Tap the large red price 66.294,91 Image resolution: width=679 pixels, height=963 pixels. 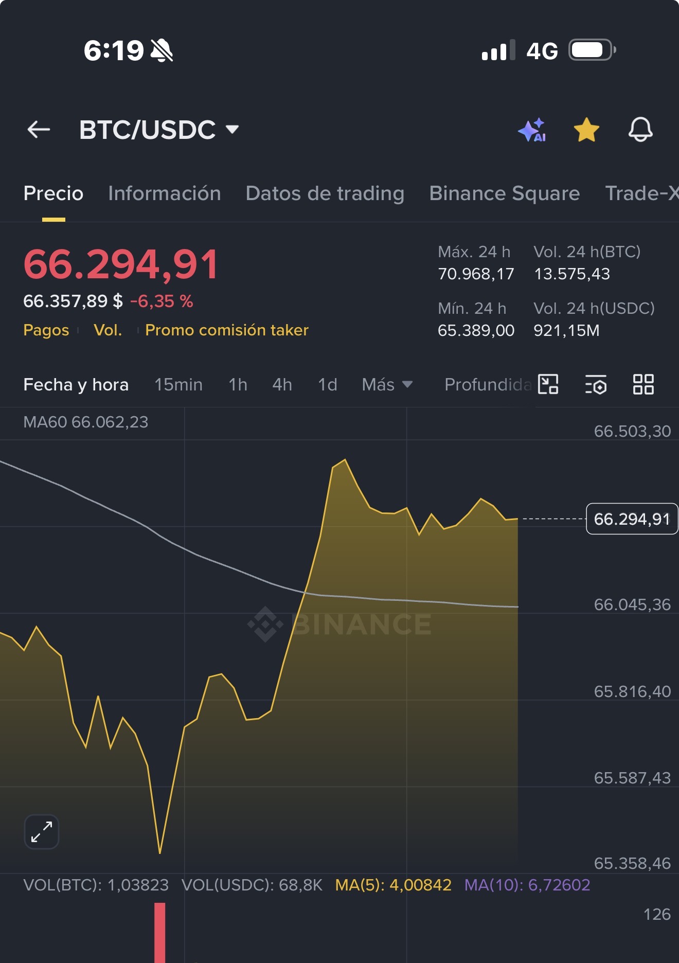point(121,264)
